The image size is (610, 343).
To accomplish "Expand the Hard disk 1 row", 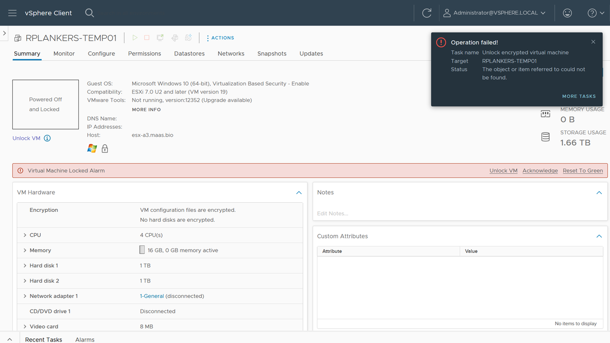I will pyautogui.click(x=25, y=266).
